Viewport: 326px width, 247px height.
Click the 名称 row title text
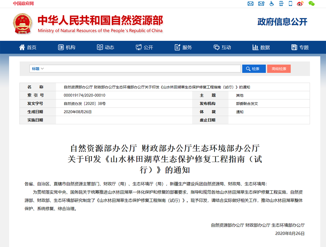pos(157,87)
